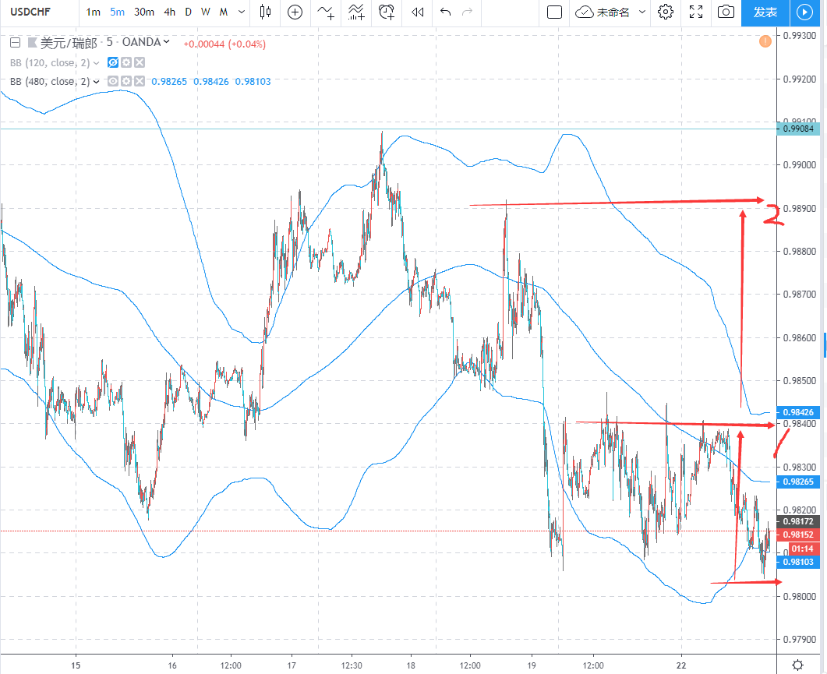Open chart settings gear in the top toolbar
The height and width of the screenshot is (674, 827).
[x=666, y=12]
